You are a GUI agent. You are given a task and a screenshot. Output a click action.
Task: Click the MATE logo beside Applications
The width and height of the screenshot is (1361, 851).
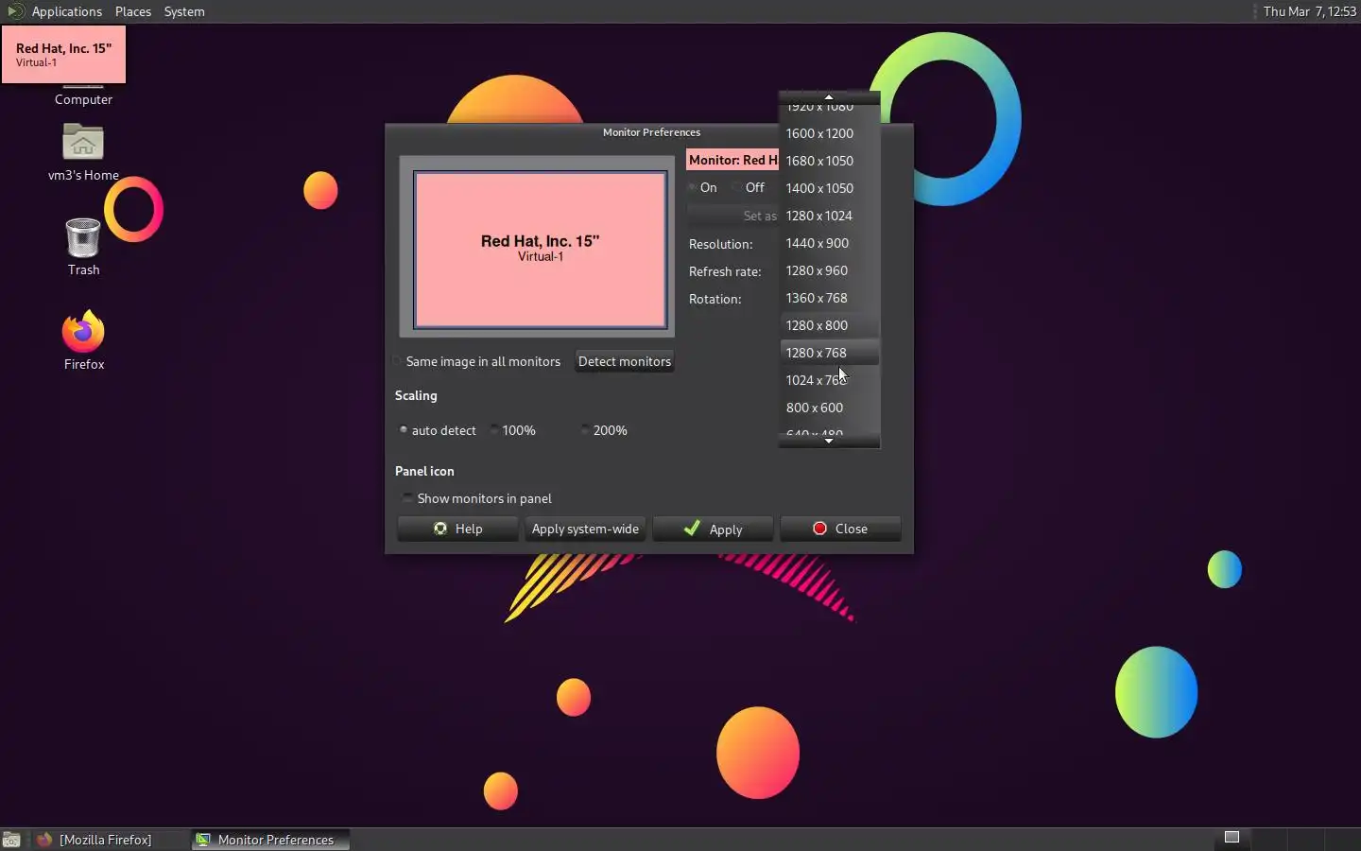pyautogui.click(x=14, y=11)
